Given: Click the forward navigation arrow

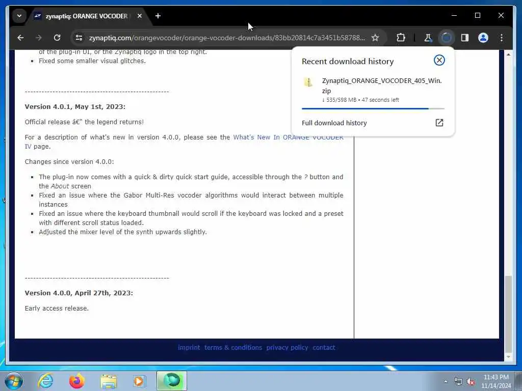Looking at the screenshot, I should tap(39, 38).
